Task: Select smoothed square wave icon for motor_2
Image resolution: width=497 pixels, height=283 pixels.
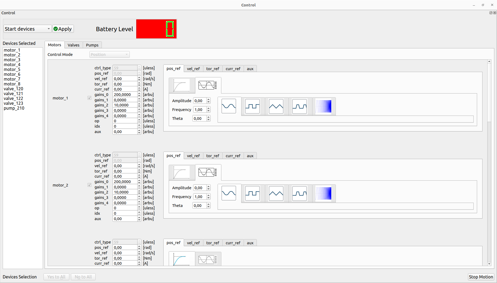Action: pyautogui.click(x=300, y=193)
